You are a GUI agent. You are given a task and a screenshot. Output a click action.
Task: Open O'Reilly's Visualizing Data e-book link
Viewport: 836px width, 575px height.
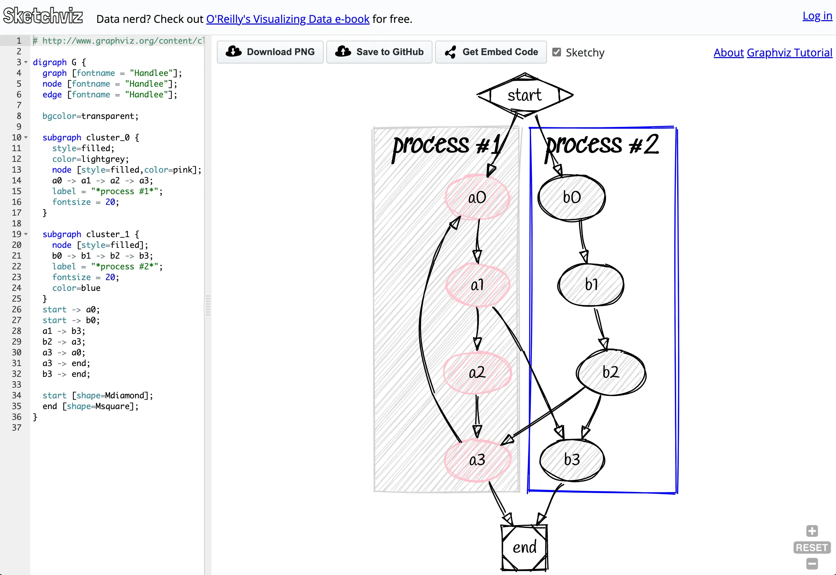coord(287,19)
